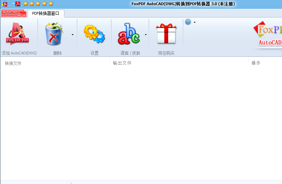282x184 pixels.
Task: Click the fifth gold star in title bar
Action: point(51,4)
